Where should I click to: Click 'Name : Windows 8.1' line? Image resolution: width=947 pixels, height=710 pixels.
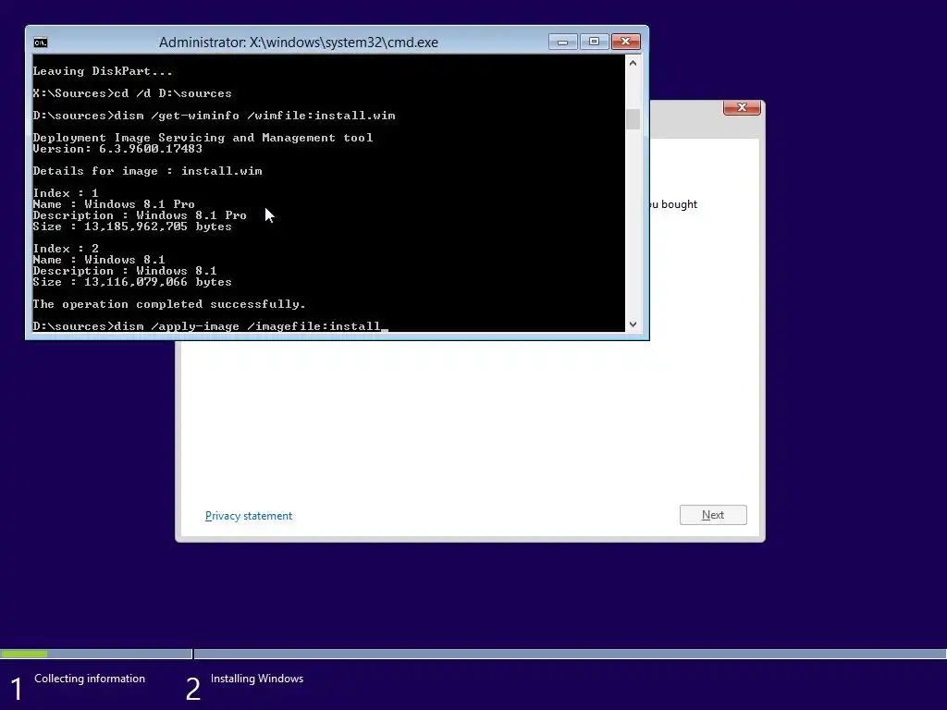[x=98, y=260]
